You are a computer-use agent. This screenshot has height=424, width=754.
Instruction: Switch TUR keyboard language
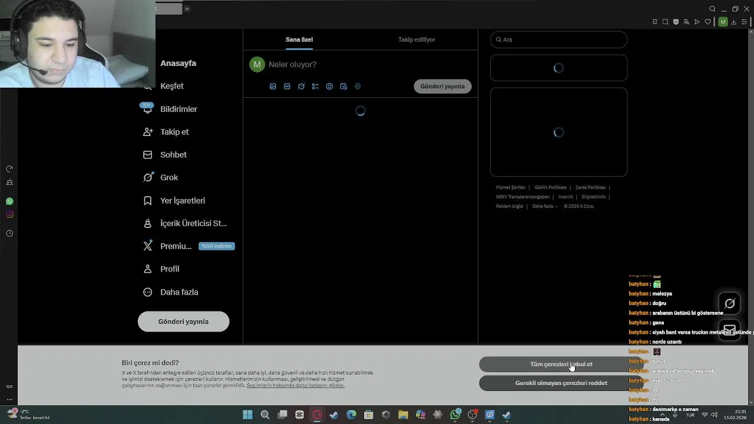pos(690,415)
